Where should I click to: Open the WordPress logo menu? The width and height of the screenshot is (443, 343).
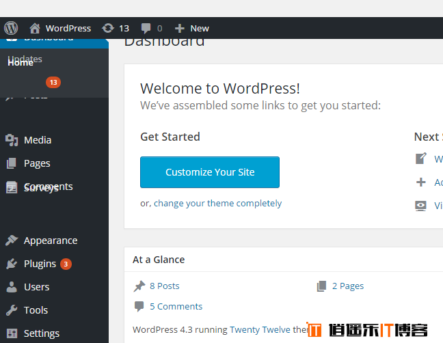[11, 28]
